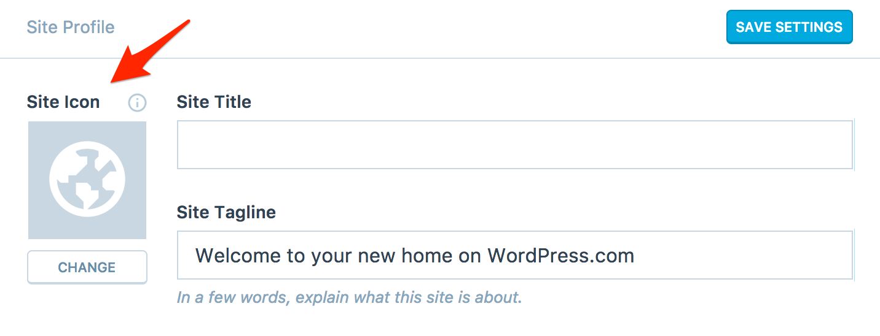Image resolution: width=880 pixels, height=336 pixels.
Task: Click the Site Profile heading
Action: point(71,28)
